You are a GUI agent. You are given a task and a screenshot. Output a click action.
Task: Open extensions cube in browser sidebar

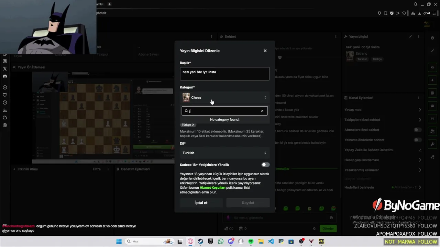click(5, 118)
